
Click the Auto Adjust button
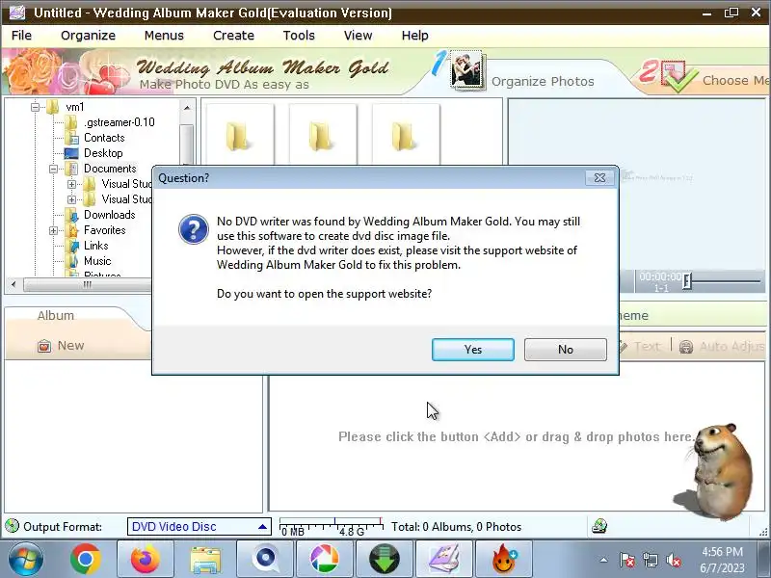tap(723, 347)
